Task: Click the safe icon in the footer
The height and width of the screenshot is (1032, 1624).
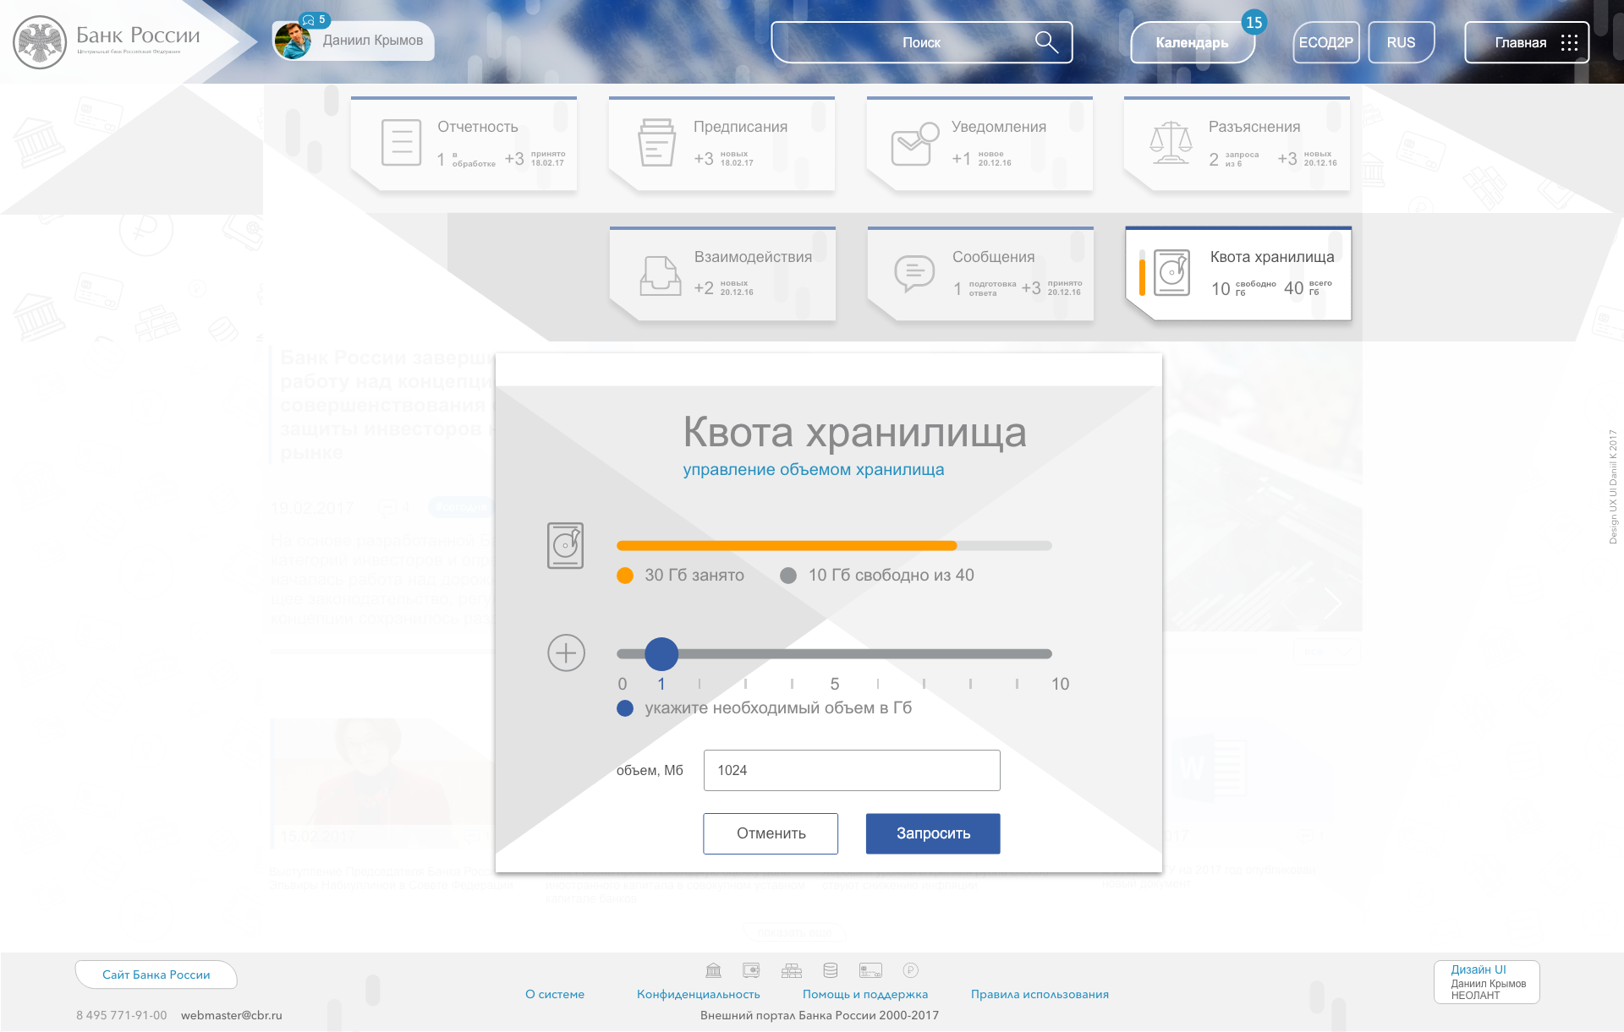Action: [x=751, y=970]
